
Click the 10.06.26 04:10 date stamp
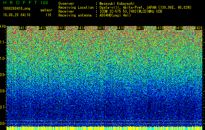coord(17,15)
